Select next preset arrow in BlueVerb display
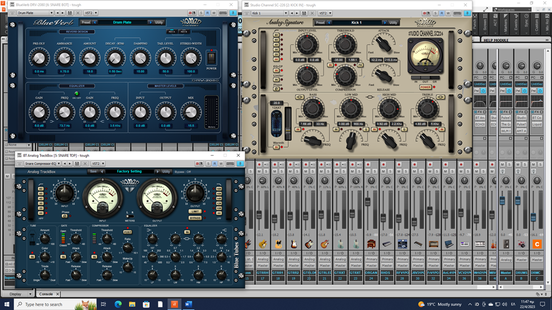This screenshot has width=552, height=310. pyautogui.click(x=151, y=22)
